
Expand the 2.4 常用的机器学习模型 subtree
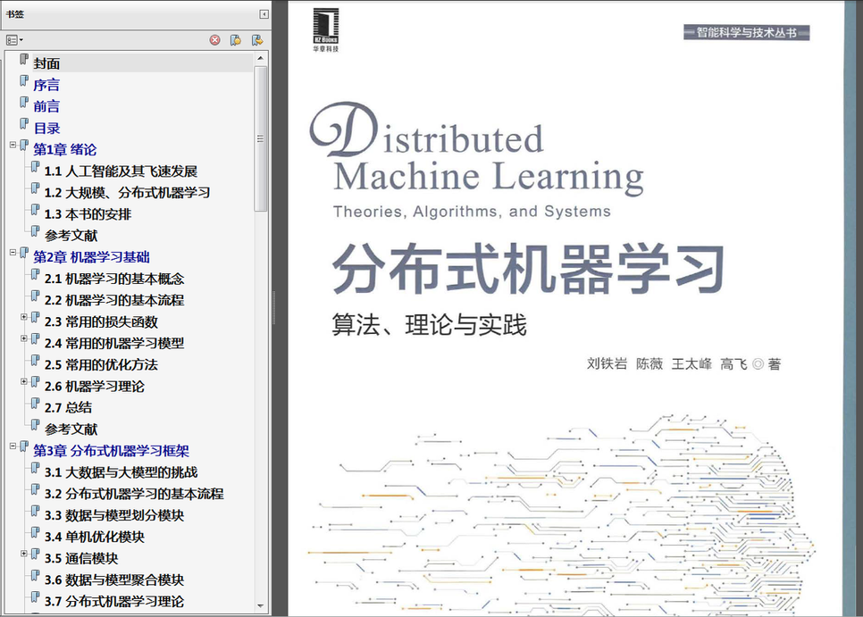click(24, 338)
